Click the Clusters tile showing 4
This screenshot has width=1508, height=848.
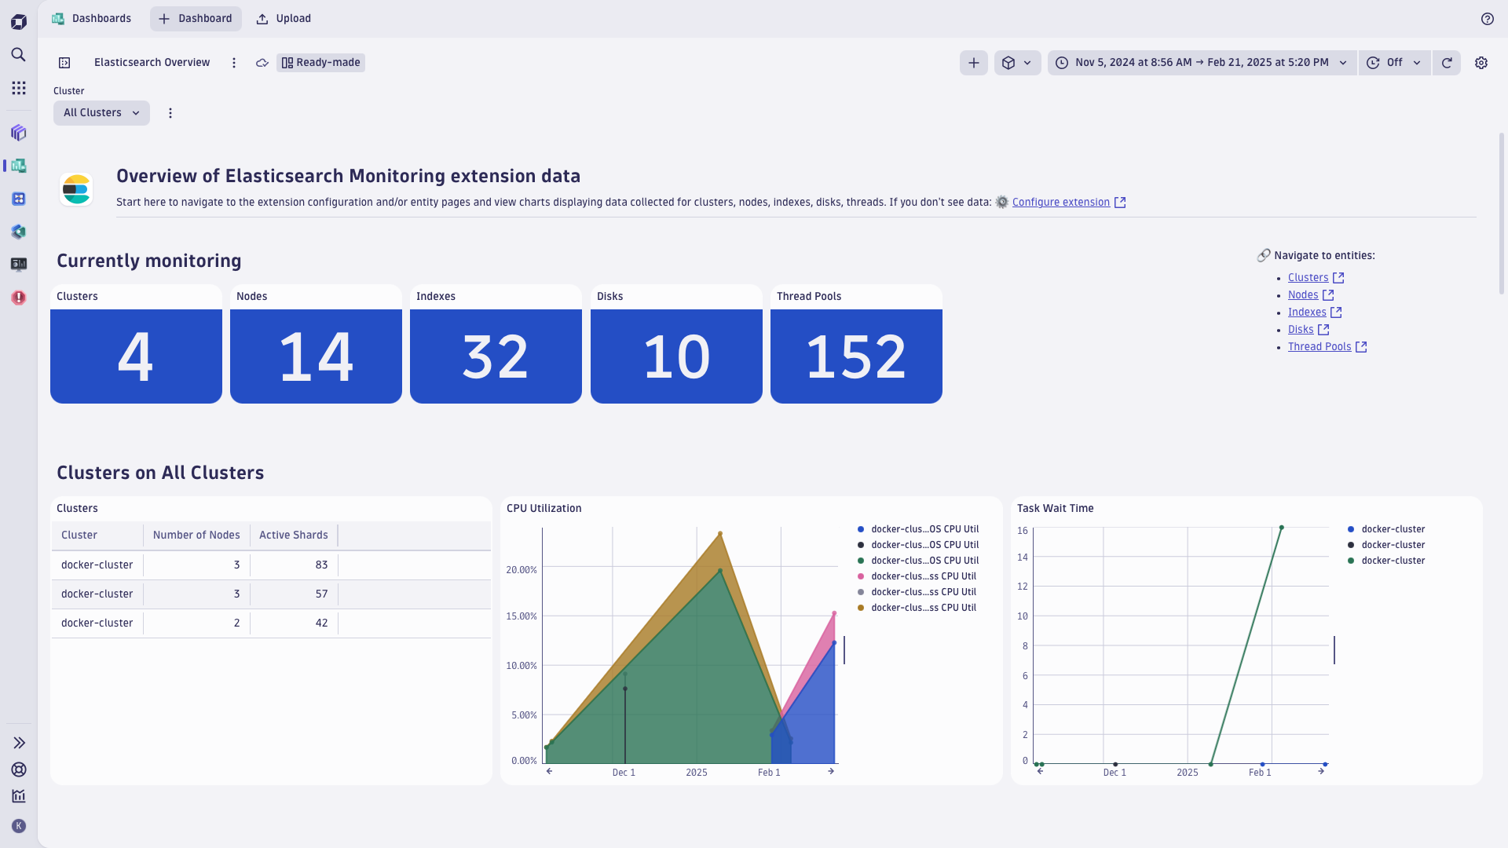click(x=136, y=344)
